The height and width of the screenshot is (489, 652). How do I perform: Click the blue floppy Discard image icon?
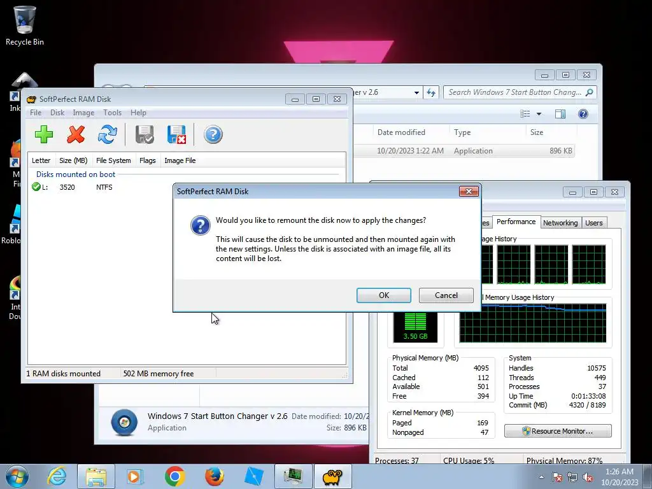coord(176,135)
